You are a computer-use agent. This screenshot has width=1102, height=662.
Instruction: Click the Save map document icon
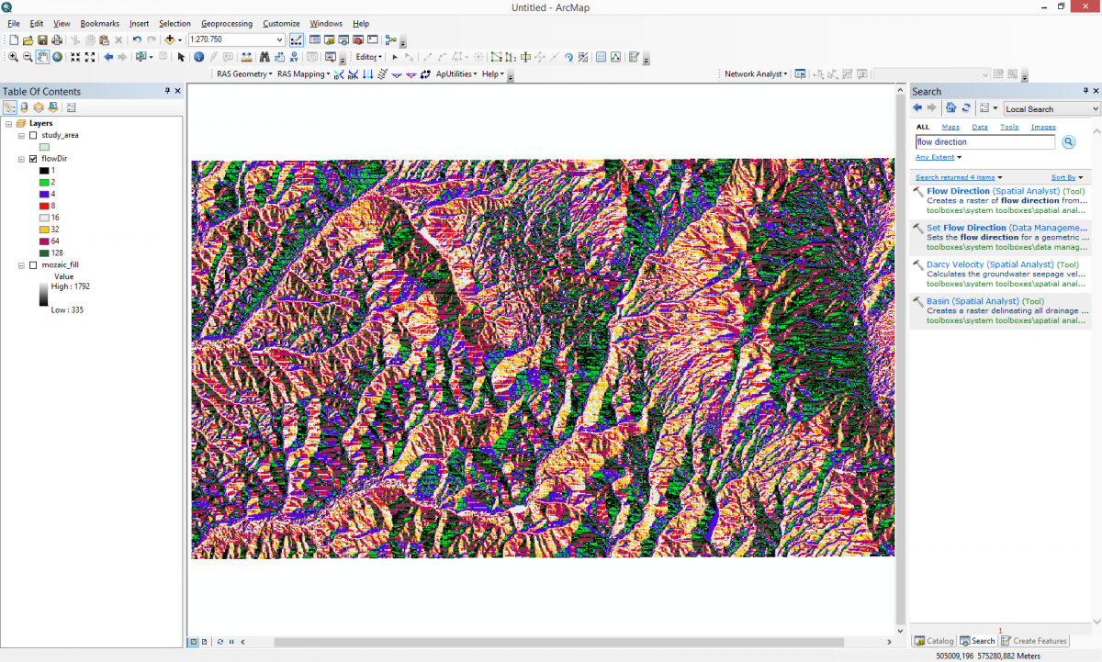(x=42, y=40)
